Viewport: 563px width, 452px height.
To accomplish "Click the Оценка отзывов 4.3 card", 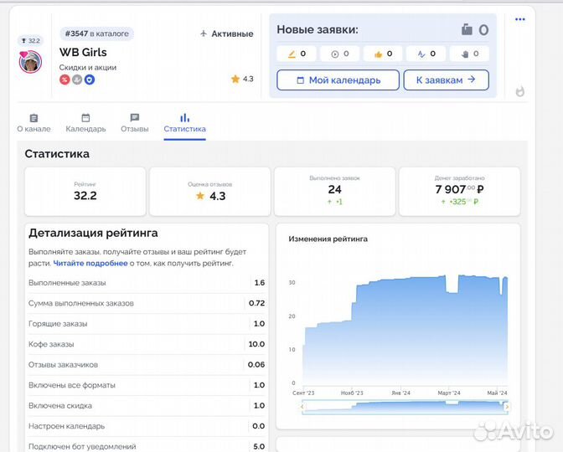I will [210, 192].
